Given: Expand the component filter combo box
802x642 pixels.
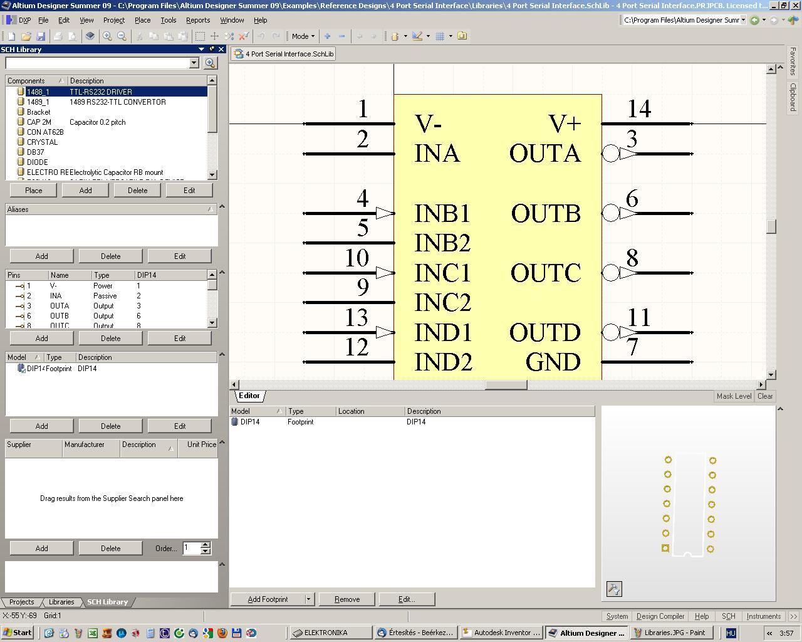Looking at the screenshot, I should tap(194, 63).
